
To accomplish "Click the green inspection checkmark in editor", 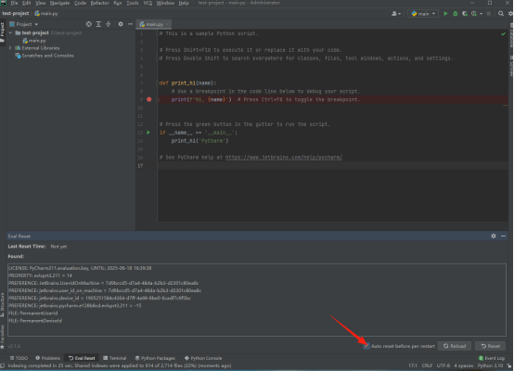I will pos(503,33).
